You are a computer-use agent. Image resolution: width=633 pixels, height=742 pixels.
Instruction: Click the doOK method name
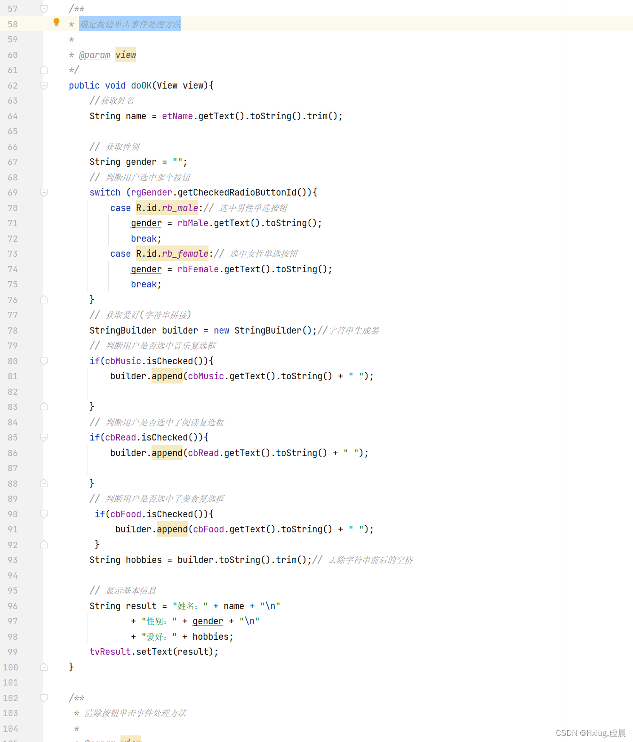141,85
